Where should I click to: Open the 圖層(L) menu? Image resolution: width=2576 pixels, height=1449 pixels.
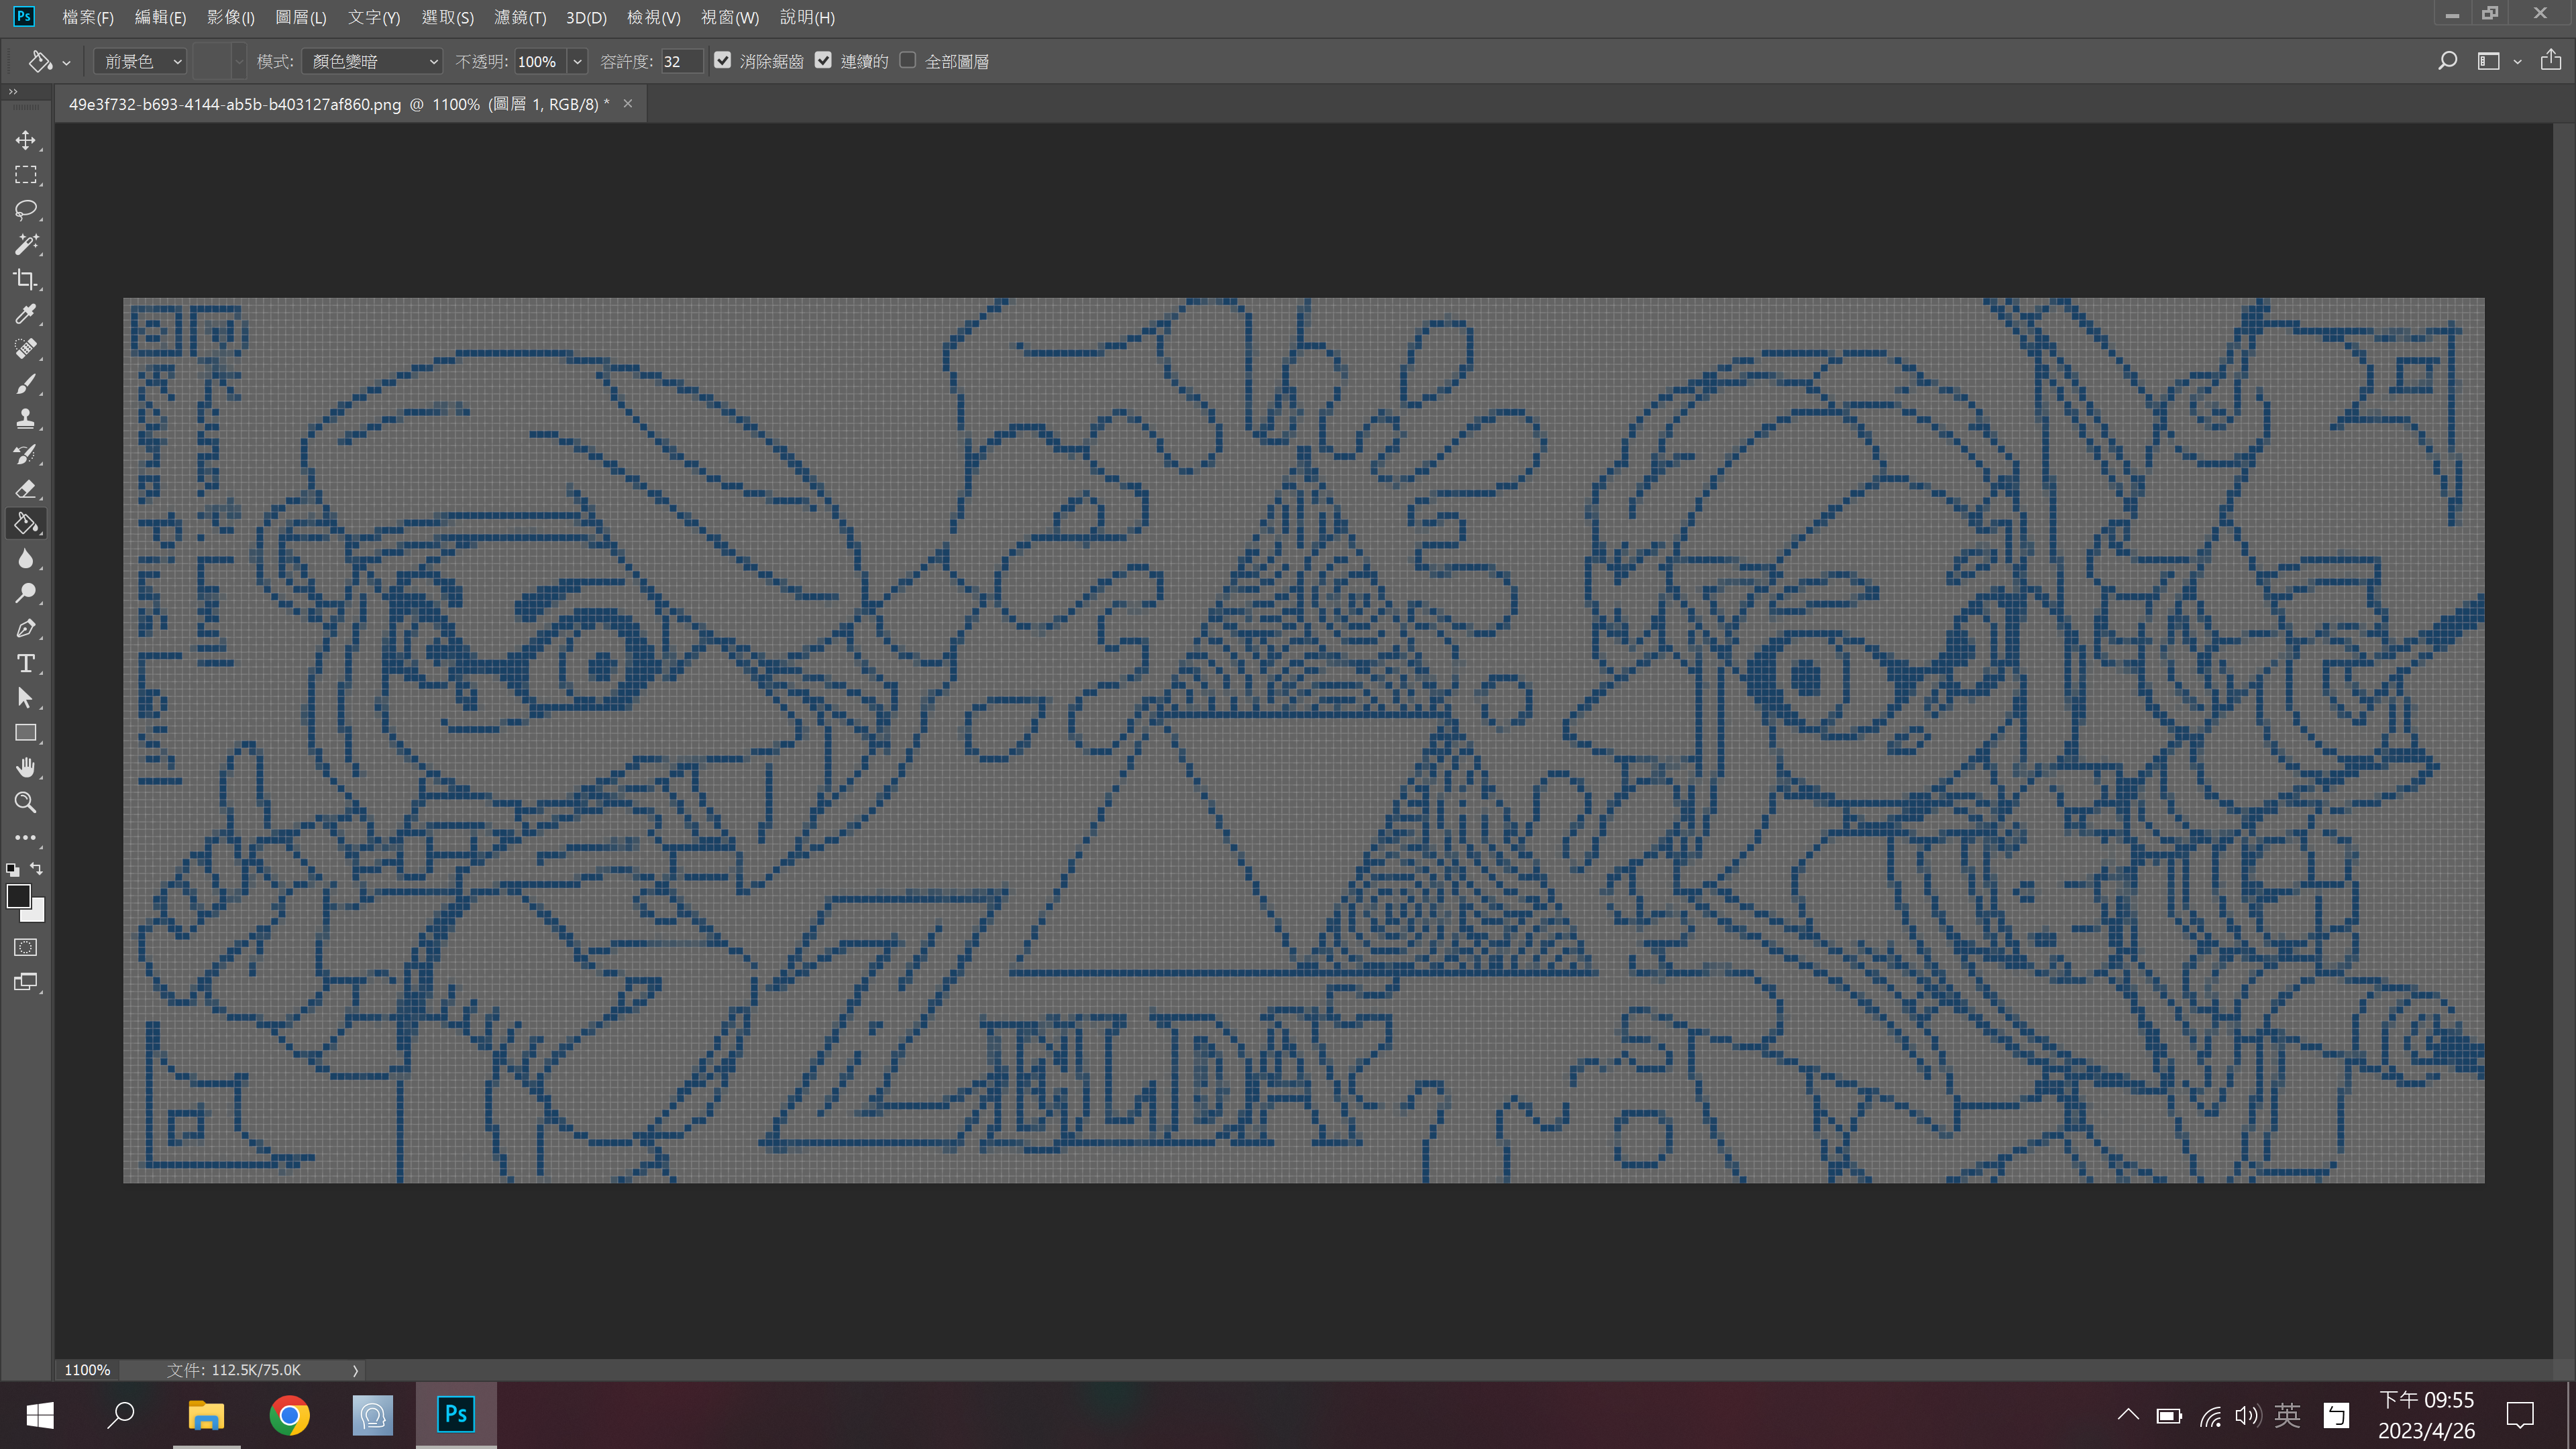(x=301, y=17)
